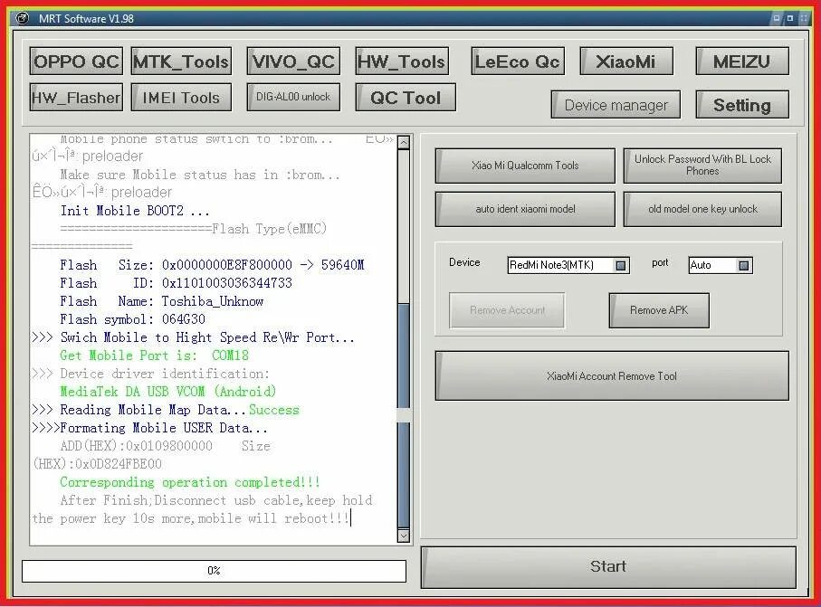The image size is (821, 607).
Task: Click the DIG-AL00 unlock button
Action: click(x=293, y=98)
